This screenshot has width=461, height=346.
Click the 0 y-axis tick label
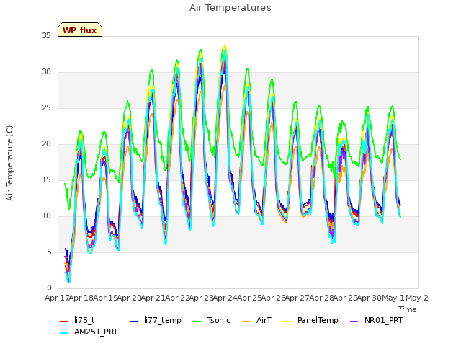(x=49, y=288)
